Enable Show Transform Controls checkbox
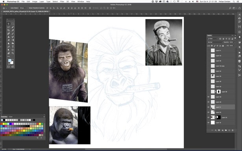The height and width of the screenshot is (151, 242). (x=28, y=8)
